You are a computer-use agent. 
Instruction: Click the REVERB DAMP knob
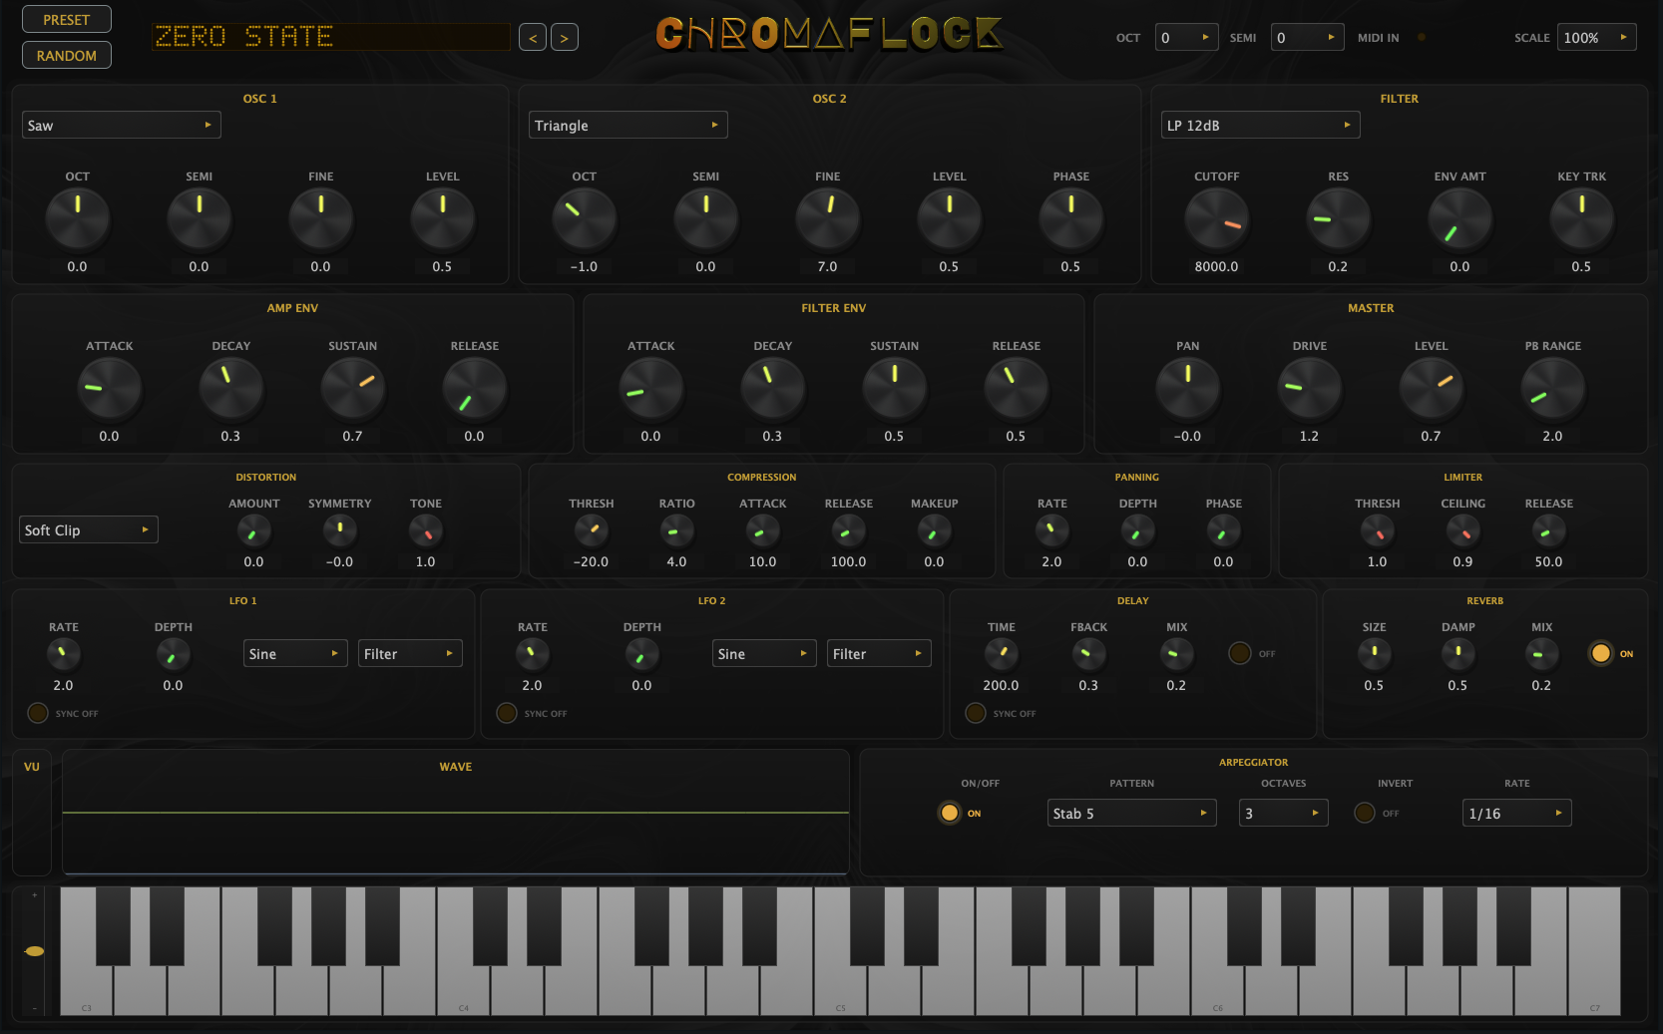[x=1458, y=655]
